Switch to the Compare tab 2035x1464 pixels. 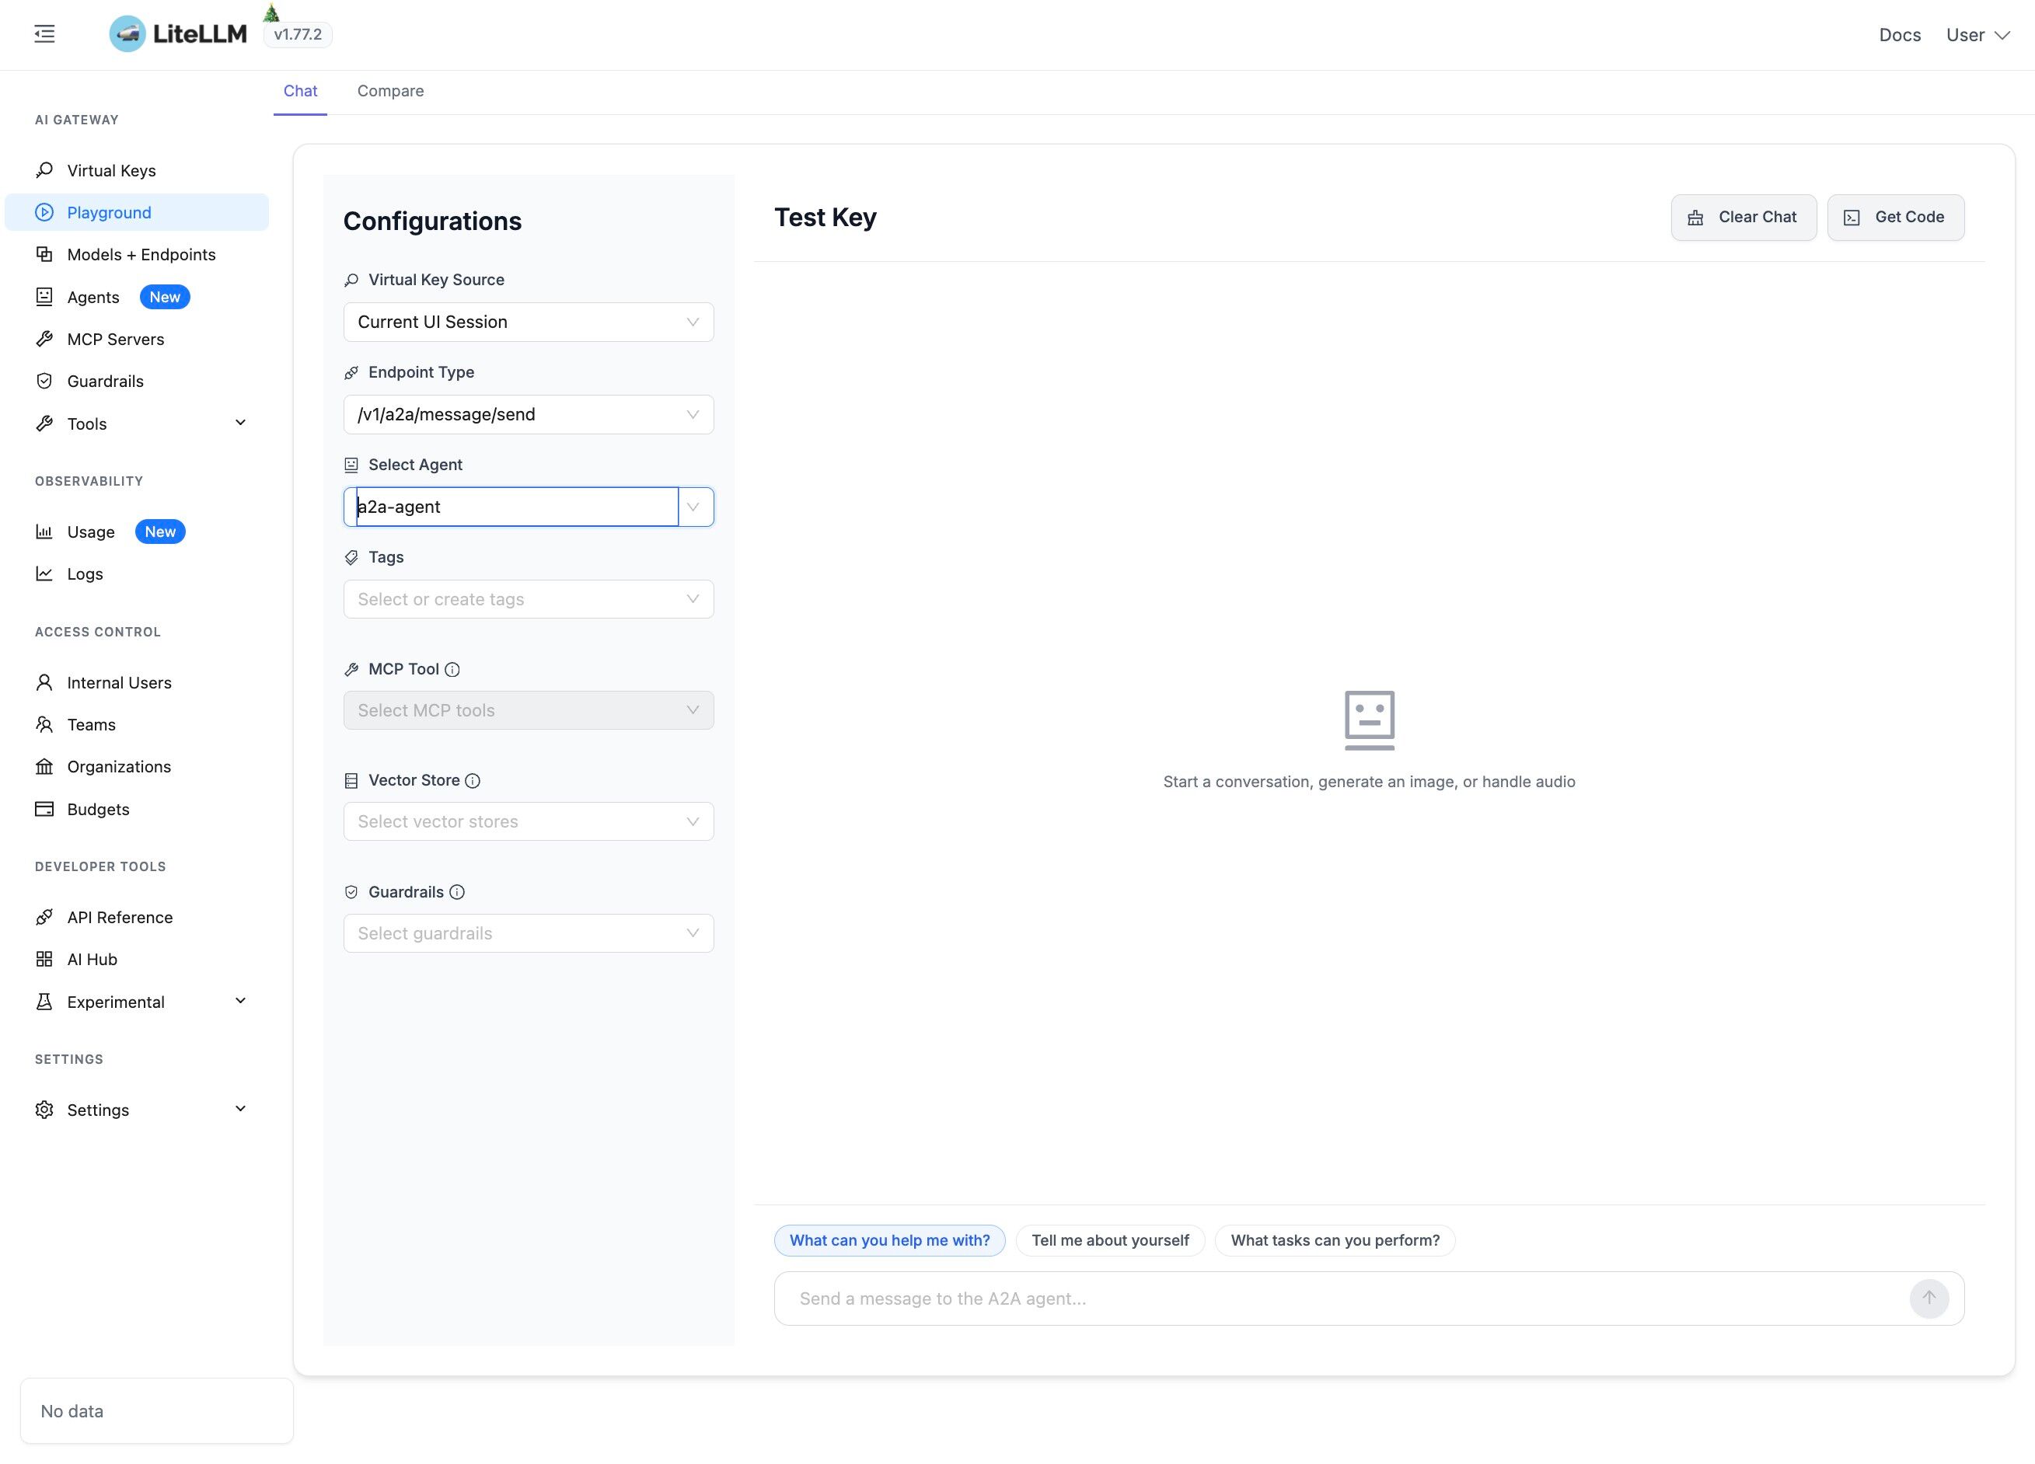tap(390, 91)
